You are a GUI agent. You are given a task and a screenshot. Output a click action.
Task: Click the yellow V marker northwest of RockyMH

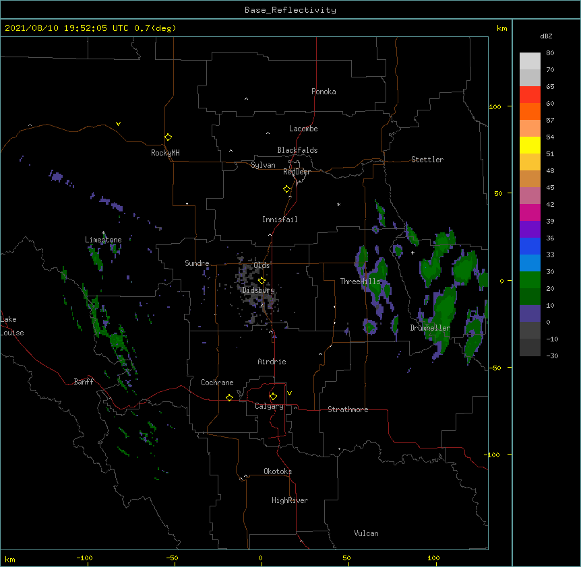coord(118,124)
